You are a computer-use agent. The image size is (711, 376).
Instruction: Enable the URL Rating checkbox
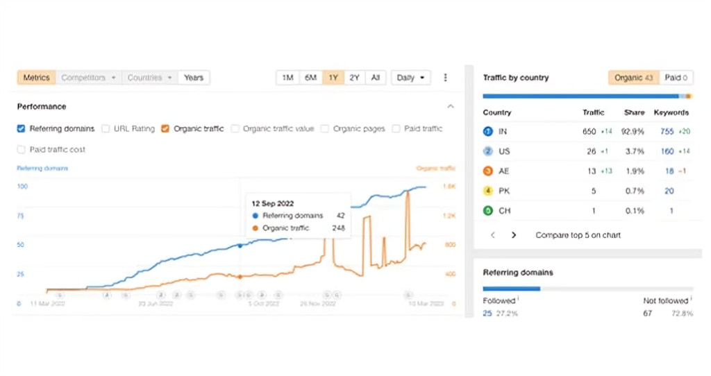click(106, 128)
